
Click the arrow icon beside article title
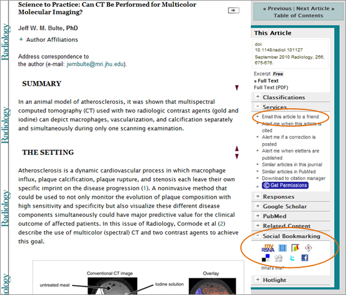[x=233, y=11]
